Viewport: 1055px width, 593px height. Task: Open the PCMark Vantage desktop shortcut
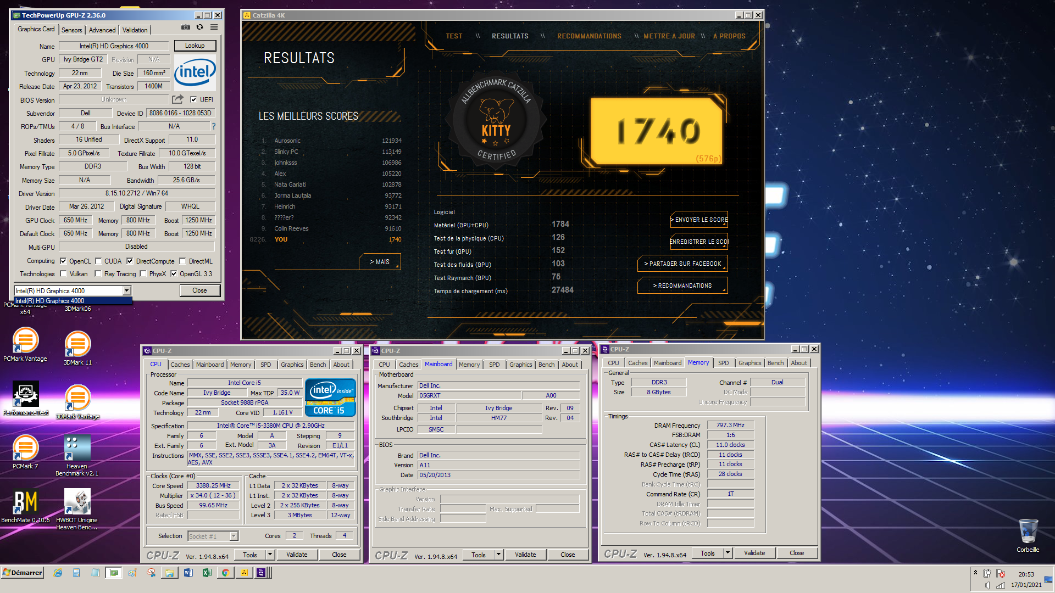pos(25,345)
